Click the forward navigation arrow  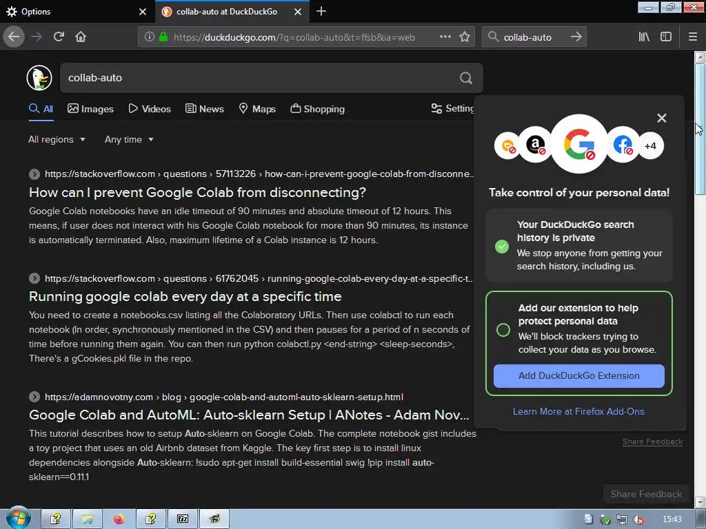(x=37, y=37)
